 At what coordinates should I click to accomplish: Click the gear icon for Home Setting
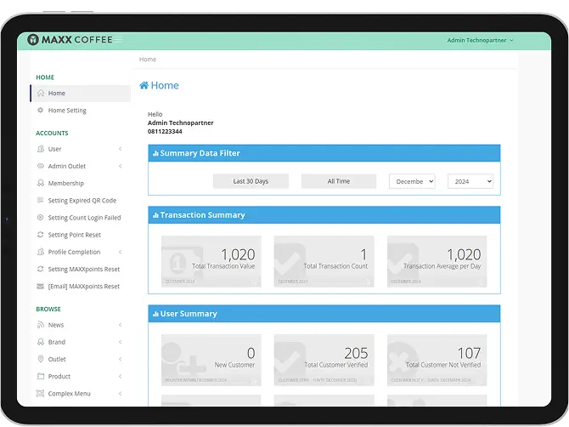point(41,111)
